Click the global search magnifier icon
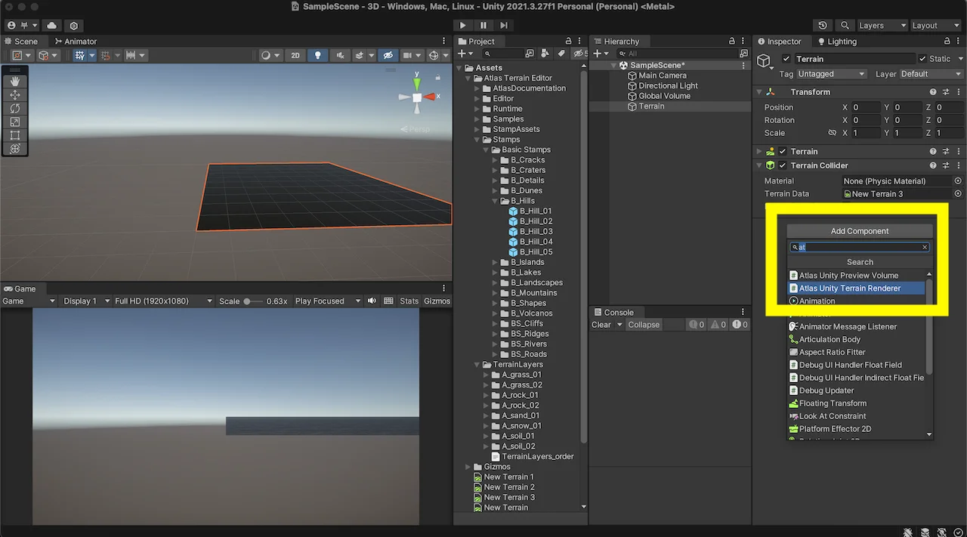 pyautogui.click(x=844, y=26)
